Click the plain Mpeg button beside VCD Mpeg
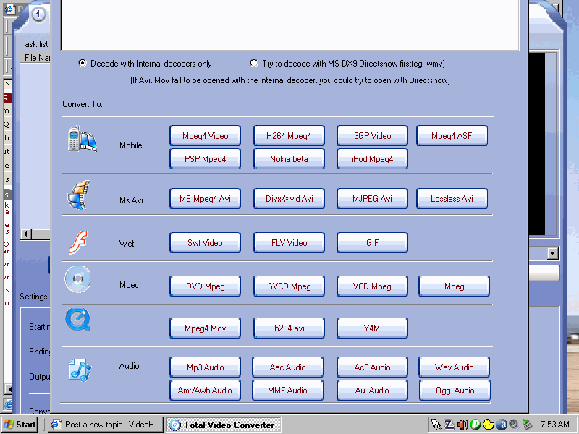 click(x=455, y=286)
